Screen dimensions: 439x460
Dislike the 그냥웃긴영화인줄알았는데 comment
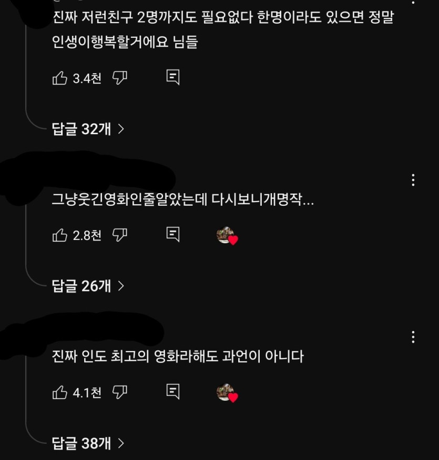120,235
